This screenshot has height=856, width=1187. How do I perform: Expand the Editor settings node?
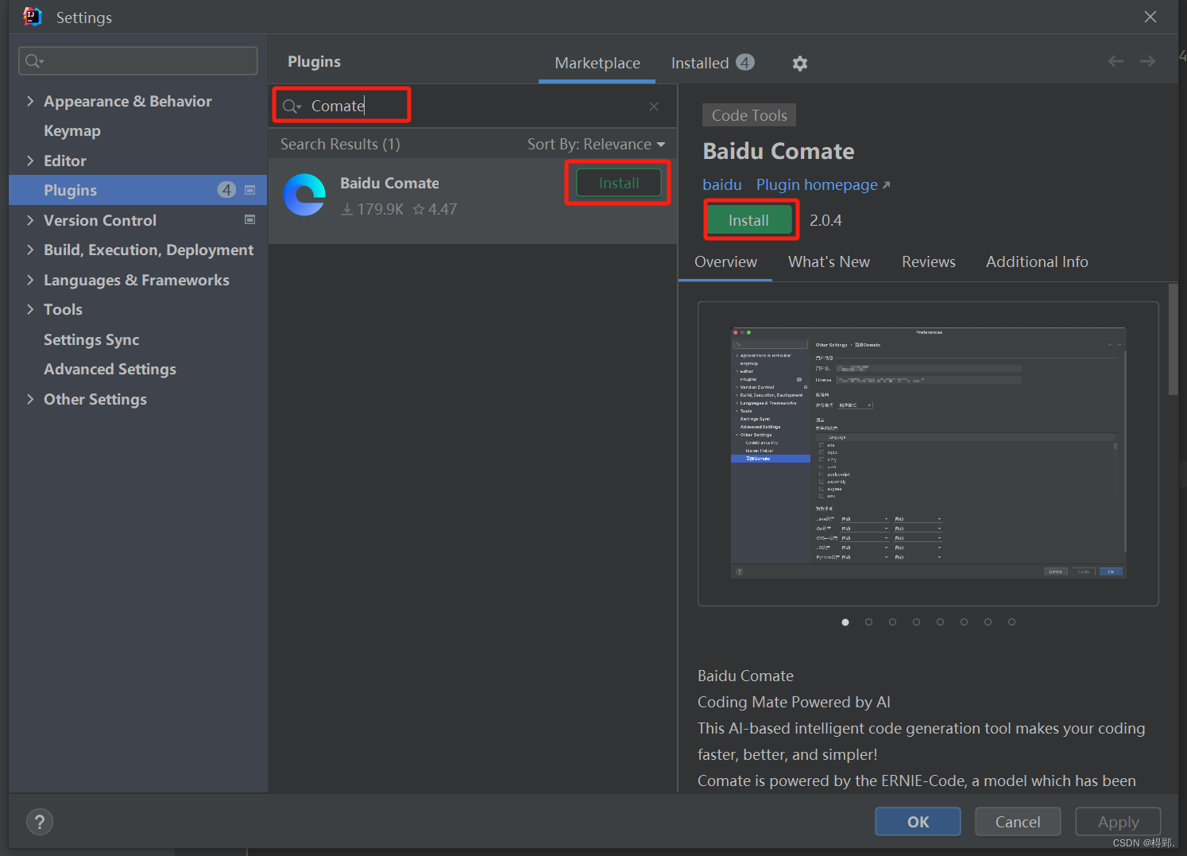tap(30, 161)
